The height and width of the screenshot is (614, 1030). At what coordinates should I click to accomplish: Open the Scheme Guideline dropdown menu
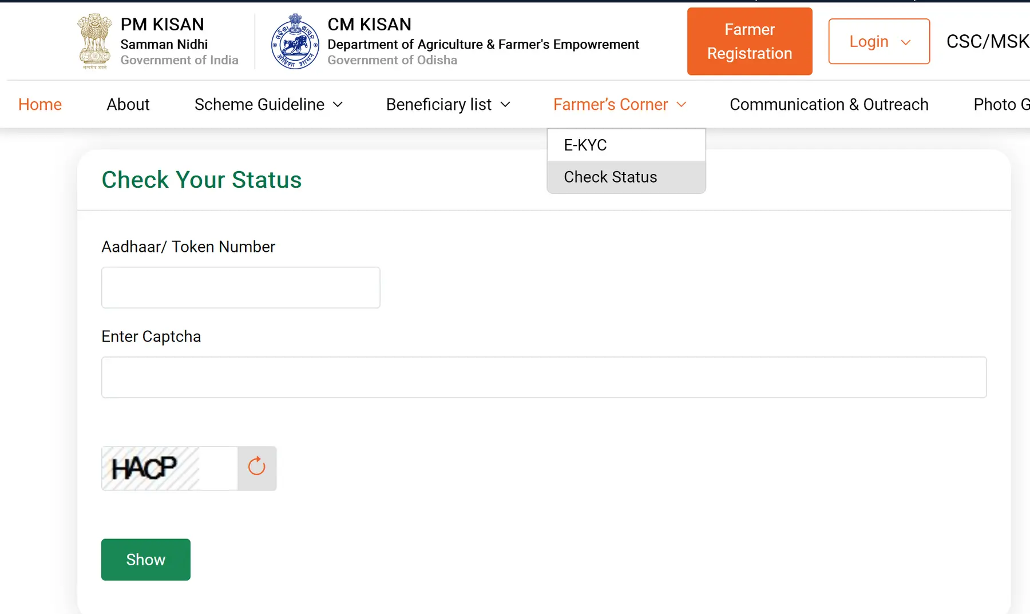(x=259, y=104)
